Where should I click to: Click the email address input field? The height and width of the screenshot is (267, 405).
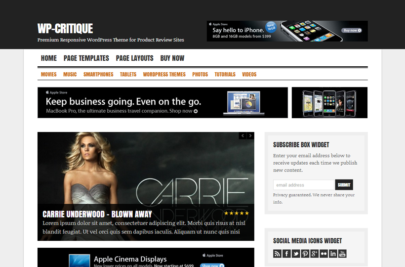(x=304, y=185)
